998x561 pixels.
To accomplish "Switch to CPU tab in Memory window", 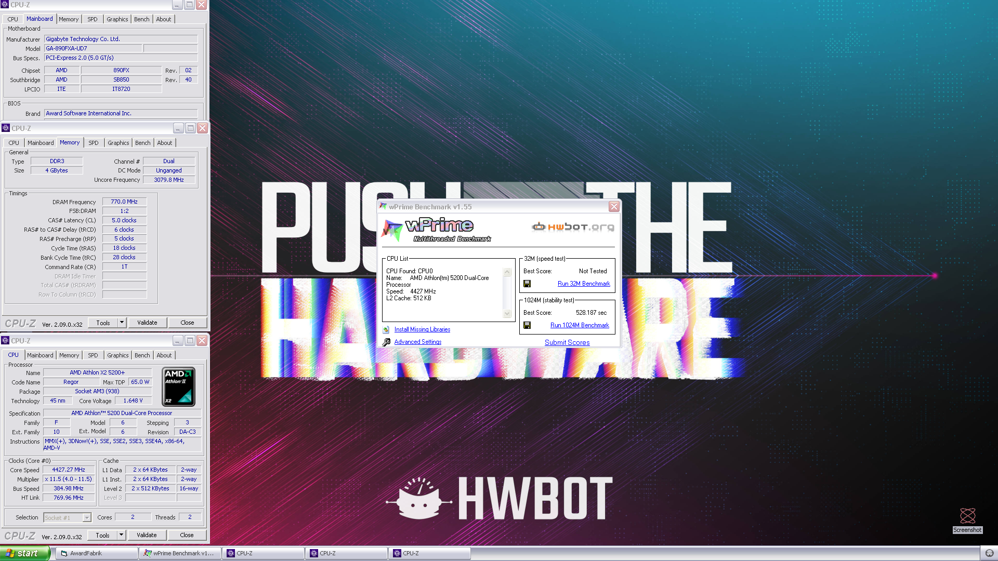I will pyautogui.click(x=14, y=143).
